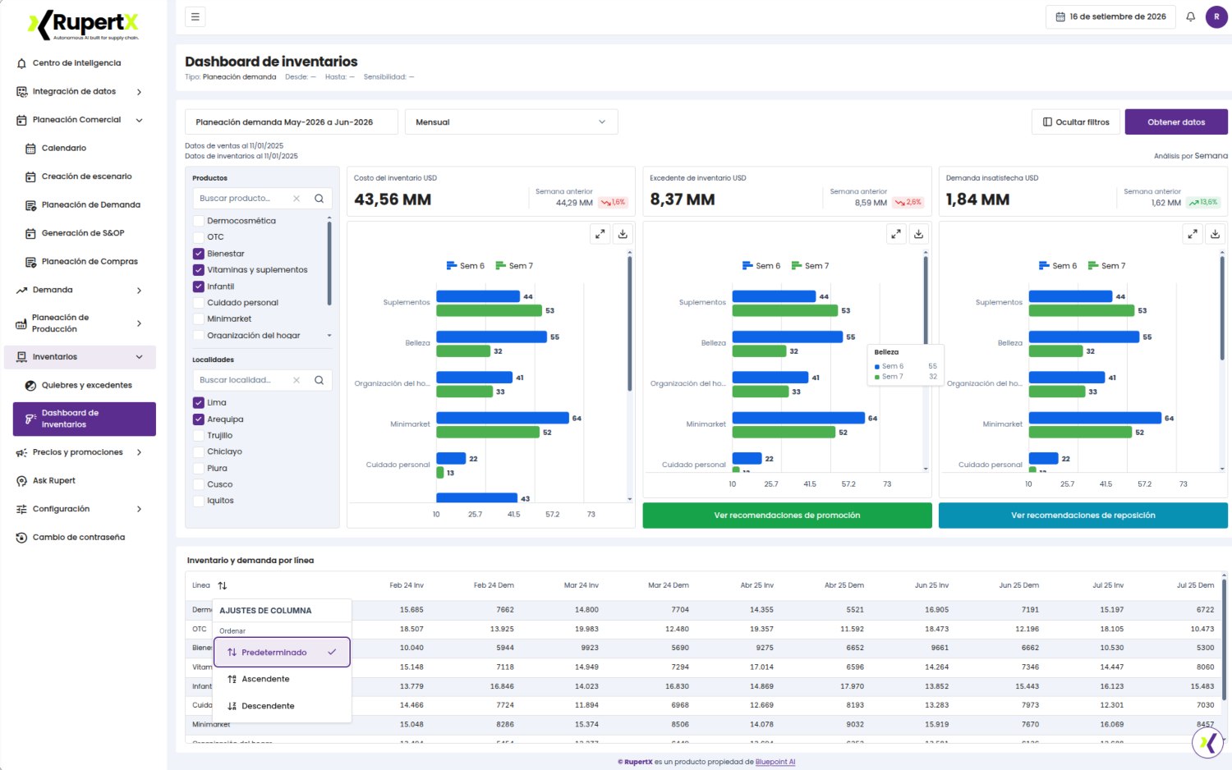Image resolution: width=1232 pixels, height=770 pixels.
Task: Collapse Planeación Comercial section
Action: pyautogui.click(x=80, y=120)
